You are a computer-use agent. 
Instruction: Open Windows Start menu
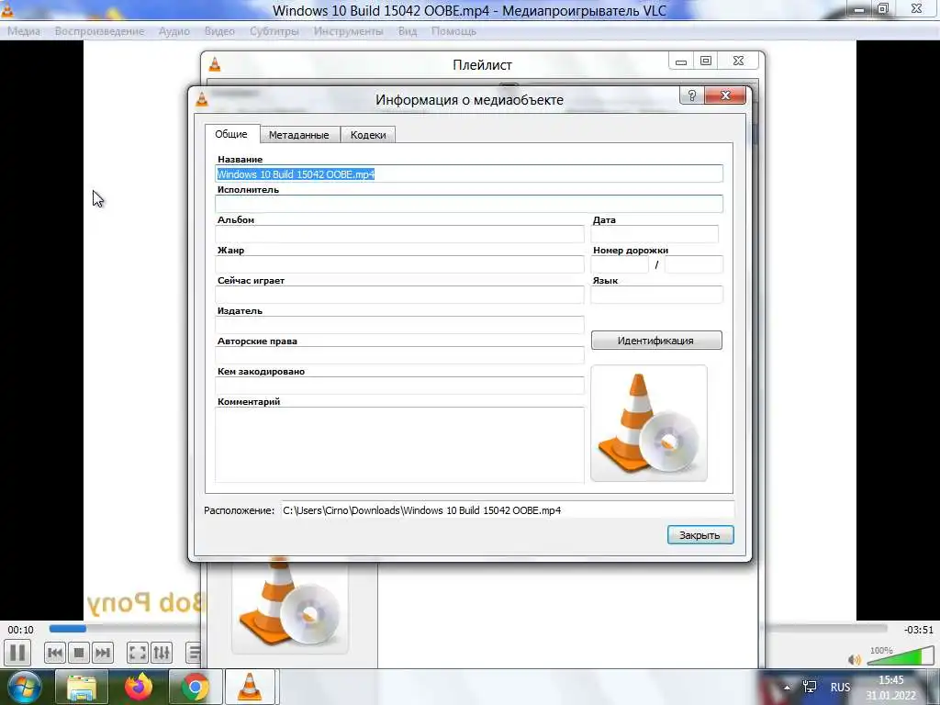coord(23,687)
